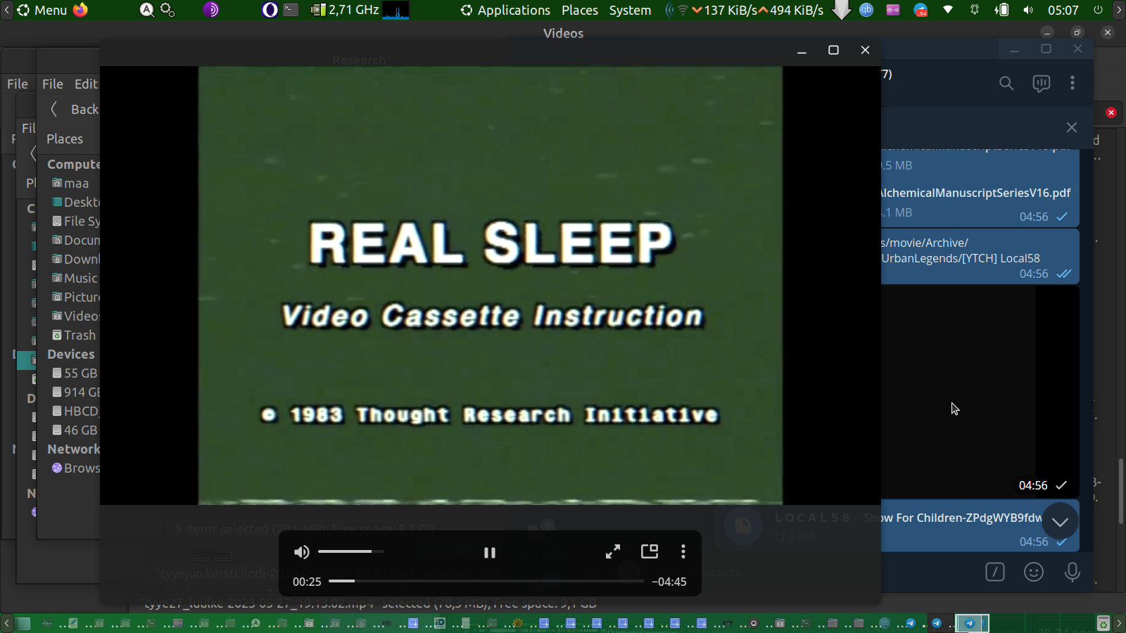Image resolution: width=1126 pixels, height=633 pixels.
Task: Open File System in the sidebar
Action: point(76,221)
